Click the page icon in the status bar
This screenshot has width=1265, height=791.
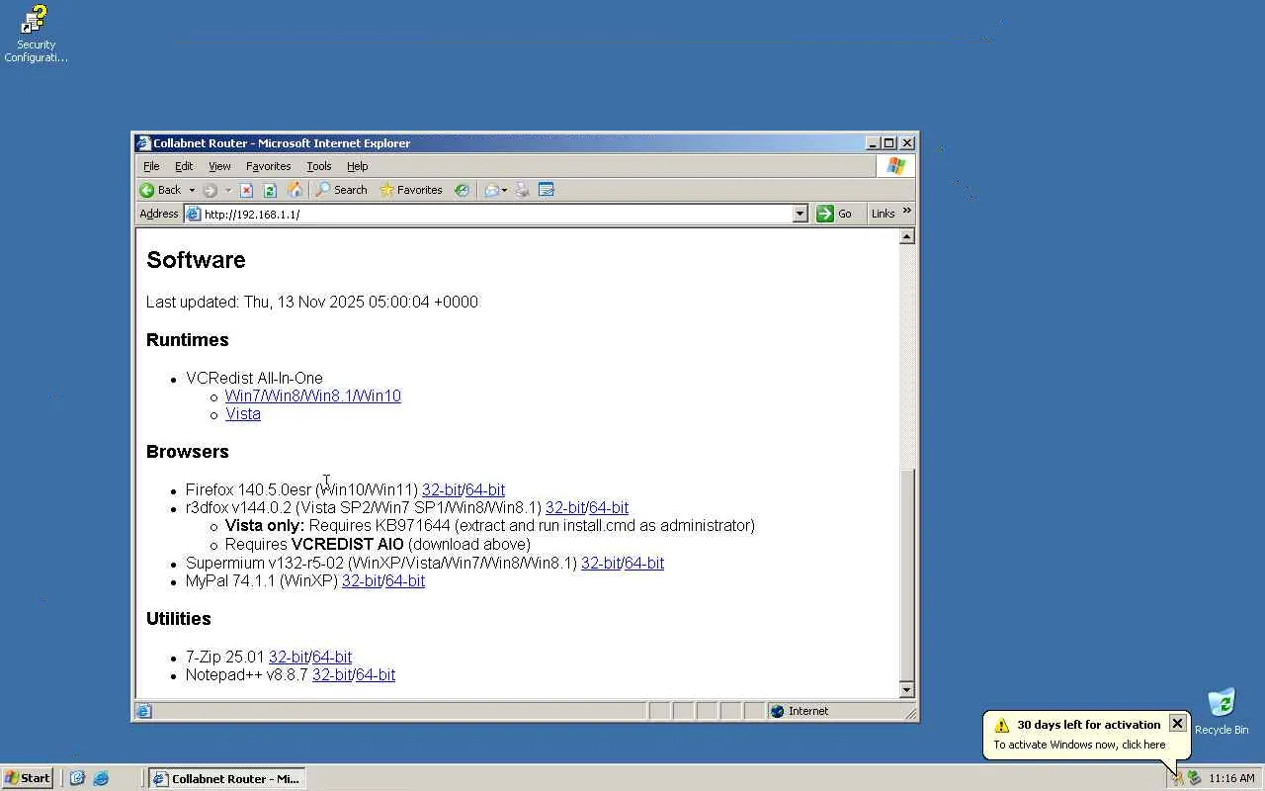(143, 711)
